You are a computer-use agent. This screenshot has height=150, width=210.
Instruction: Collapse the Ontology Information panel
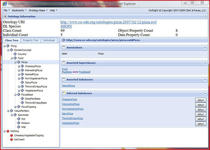coord(205,16)
